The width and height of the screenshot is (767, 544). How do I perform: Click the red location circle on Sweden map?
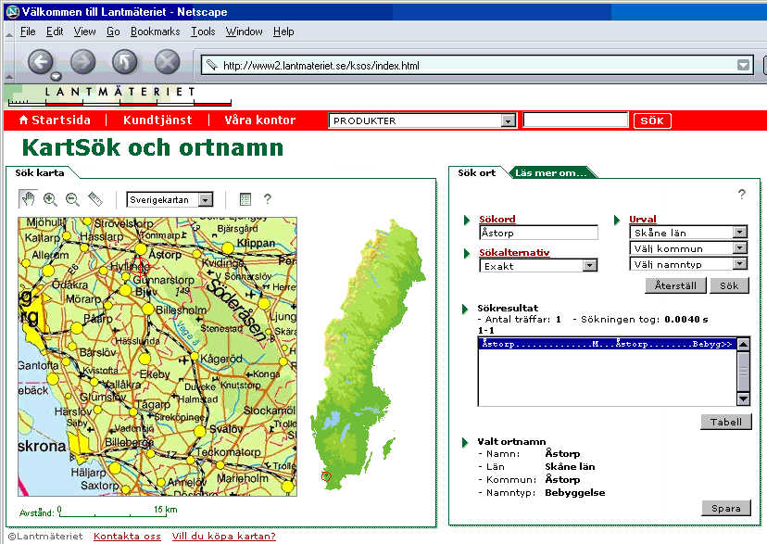tap(326, 475)
